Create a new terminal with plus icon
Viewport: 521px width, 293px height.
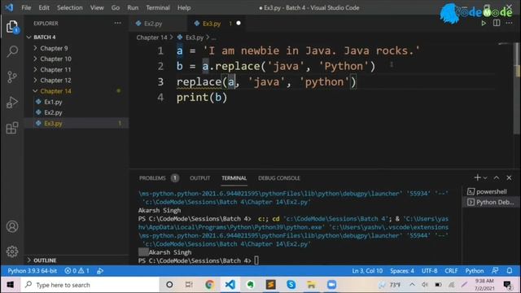tap(477, 177)
